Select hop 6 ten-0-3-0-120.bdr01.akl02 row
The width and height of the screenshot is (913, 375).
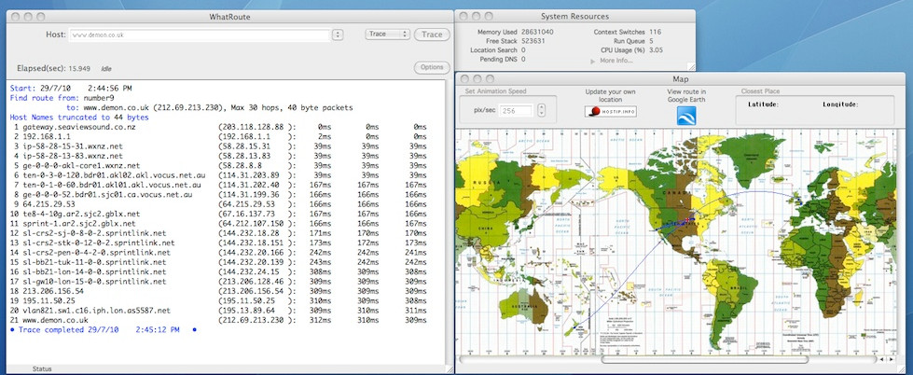click(x=219, y=174)
